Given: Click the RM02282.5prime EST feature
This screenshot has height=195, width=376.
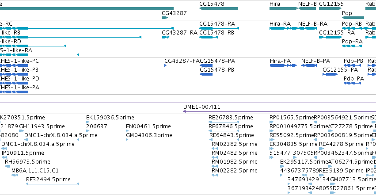Looking at the screenshot, I should coord(215,175).
